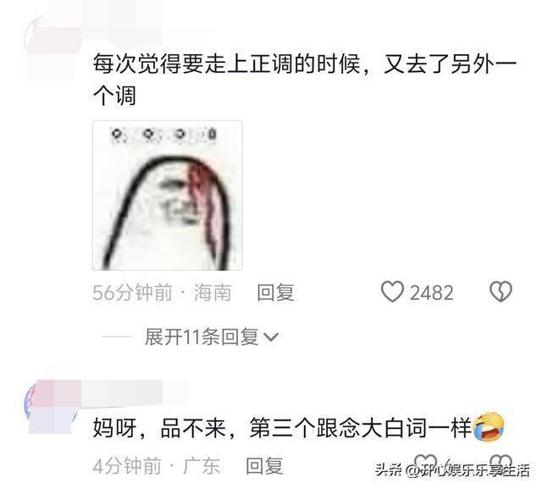Click the chevron arrow after 展开11条回复
542x489 pixels.
(x=271, y=337)
